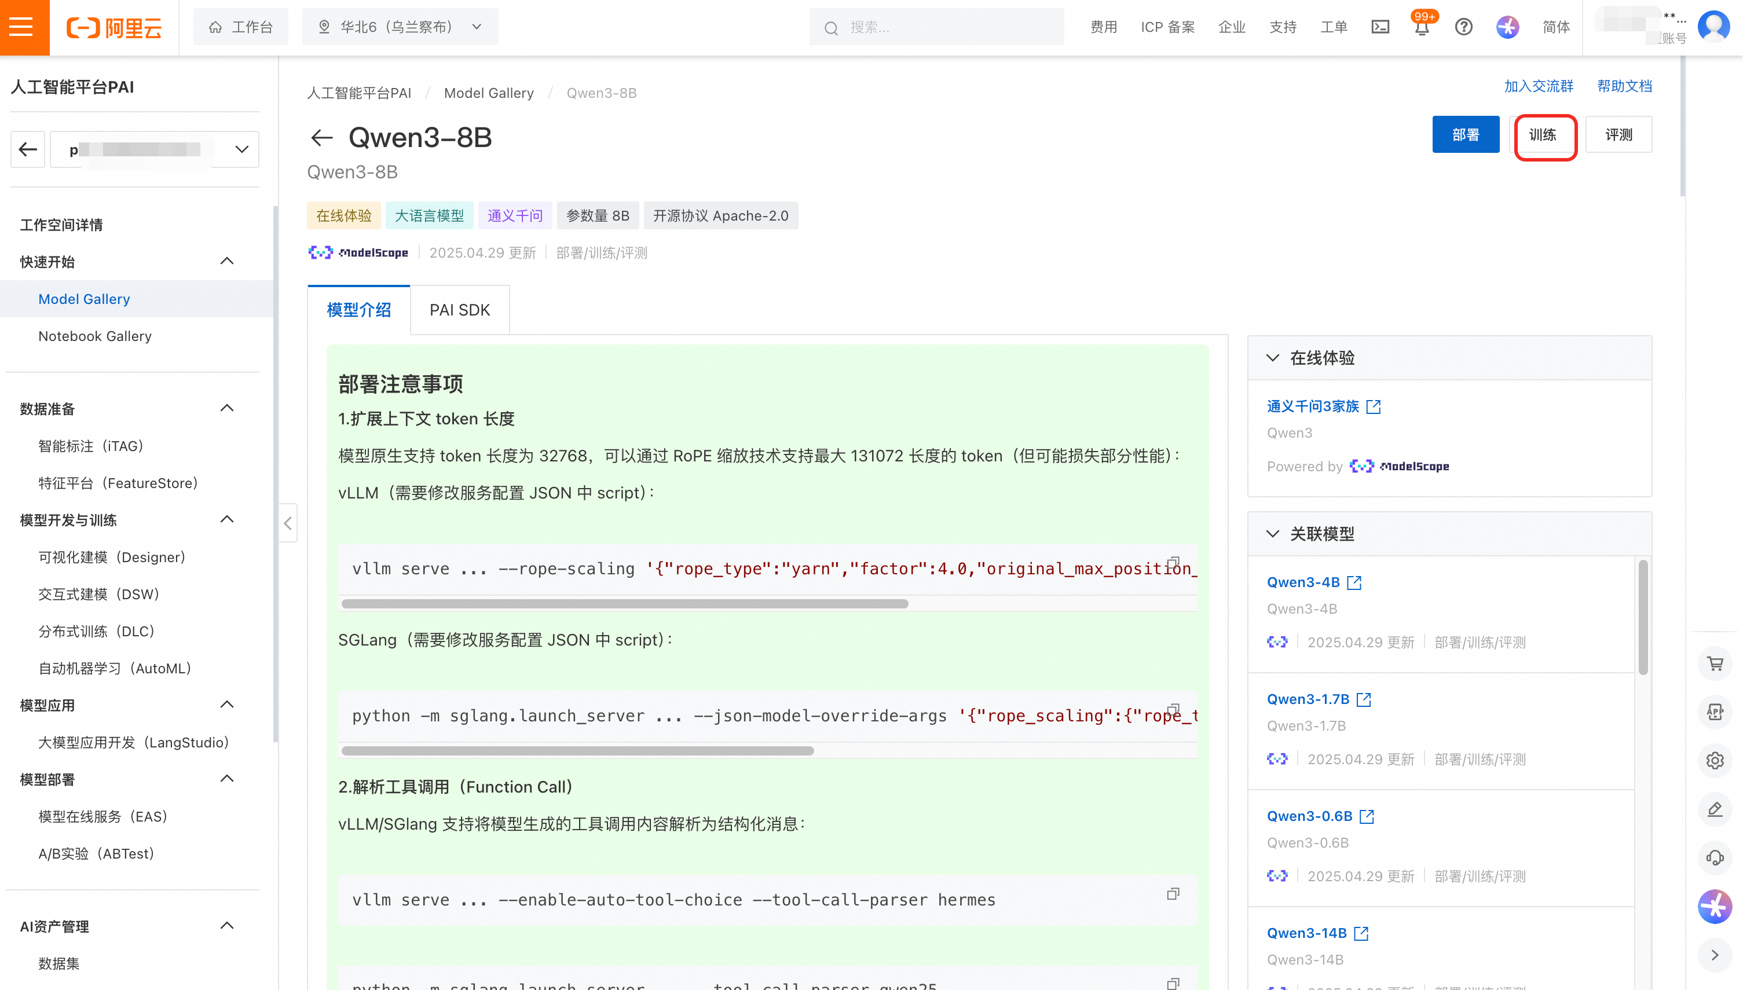Image resolution: width=1743 pixels, height=990 pixels.
Task: Open Qwen3-0.6B external link icon
Action: 1367,817
